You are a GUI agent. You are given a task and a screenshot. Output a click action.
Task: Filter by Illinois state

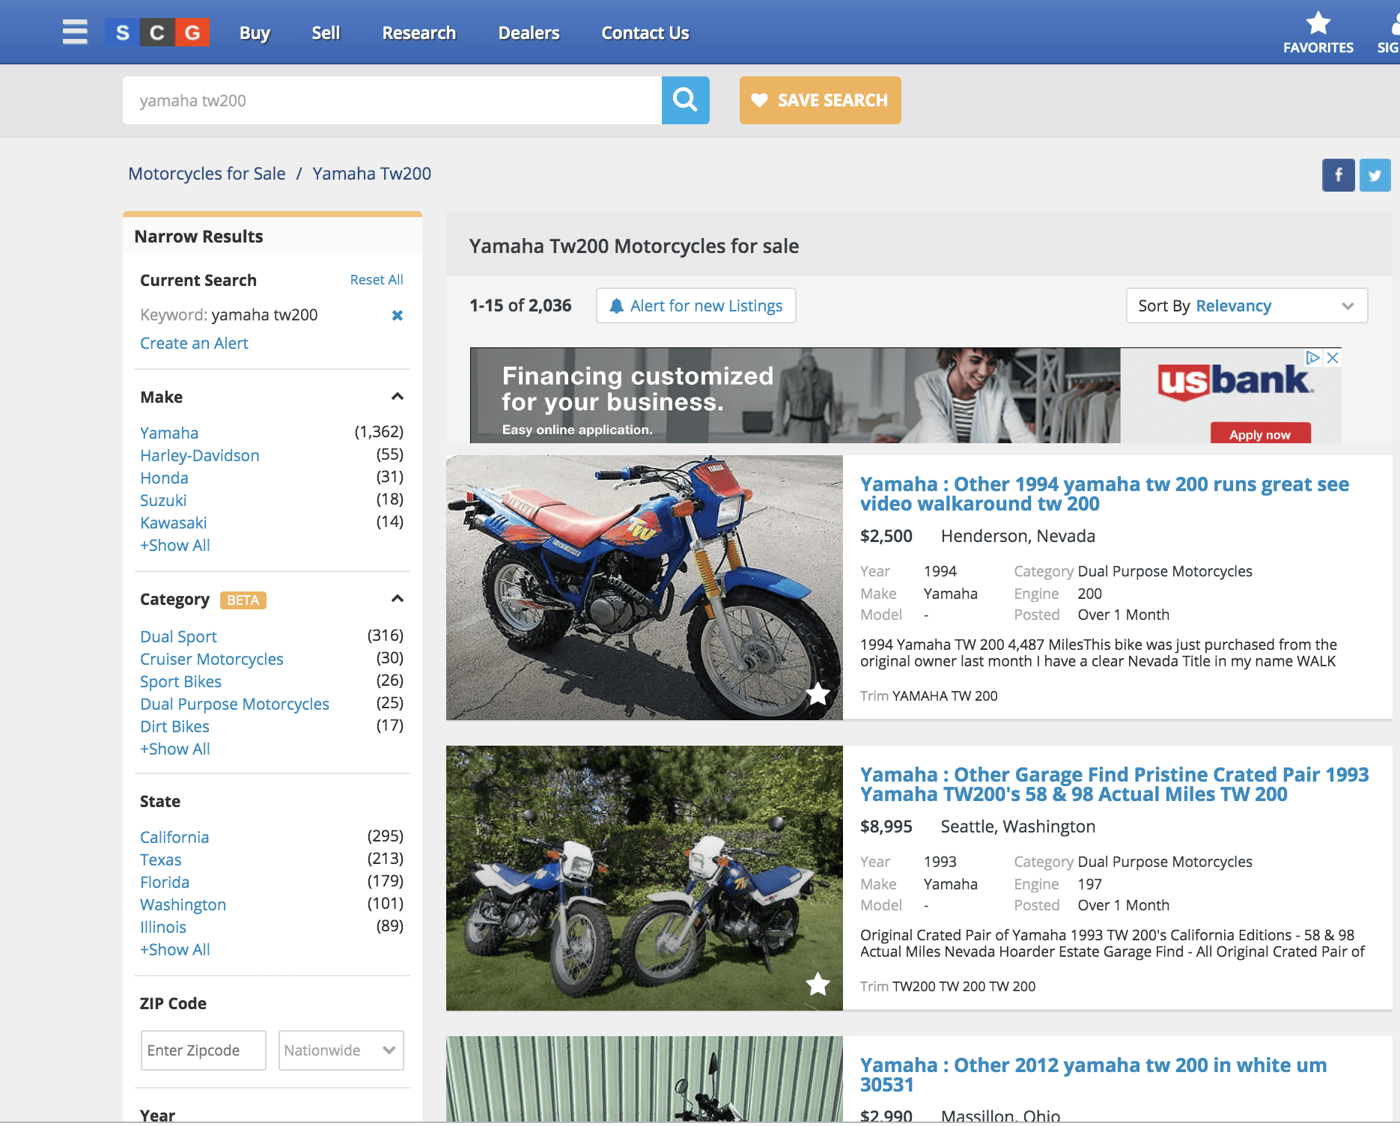(x=163, y=927)
